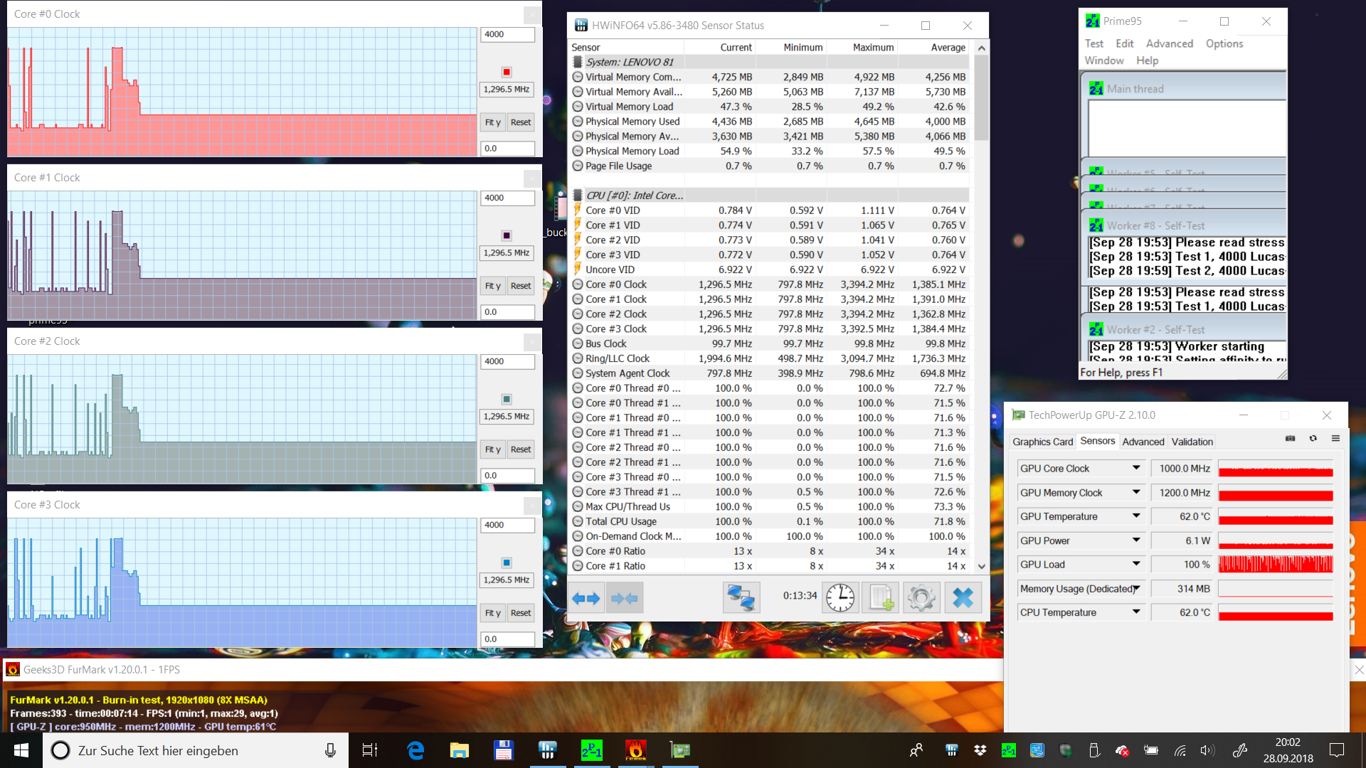Click GPU-Z refresh icon
This screenshot has height=768, width=1366.
(1313, 439)
